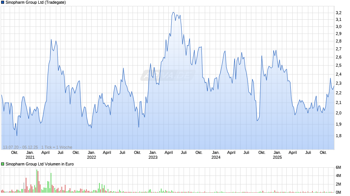Click the 2,0 price axis label
This screenshot has width=350, height=196.
coord(338,113)
